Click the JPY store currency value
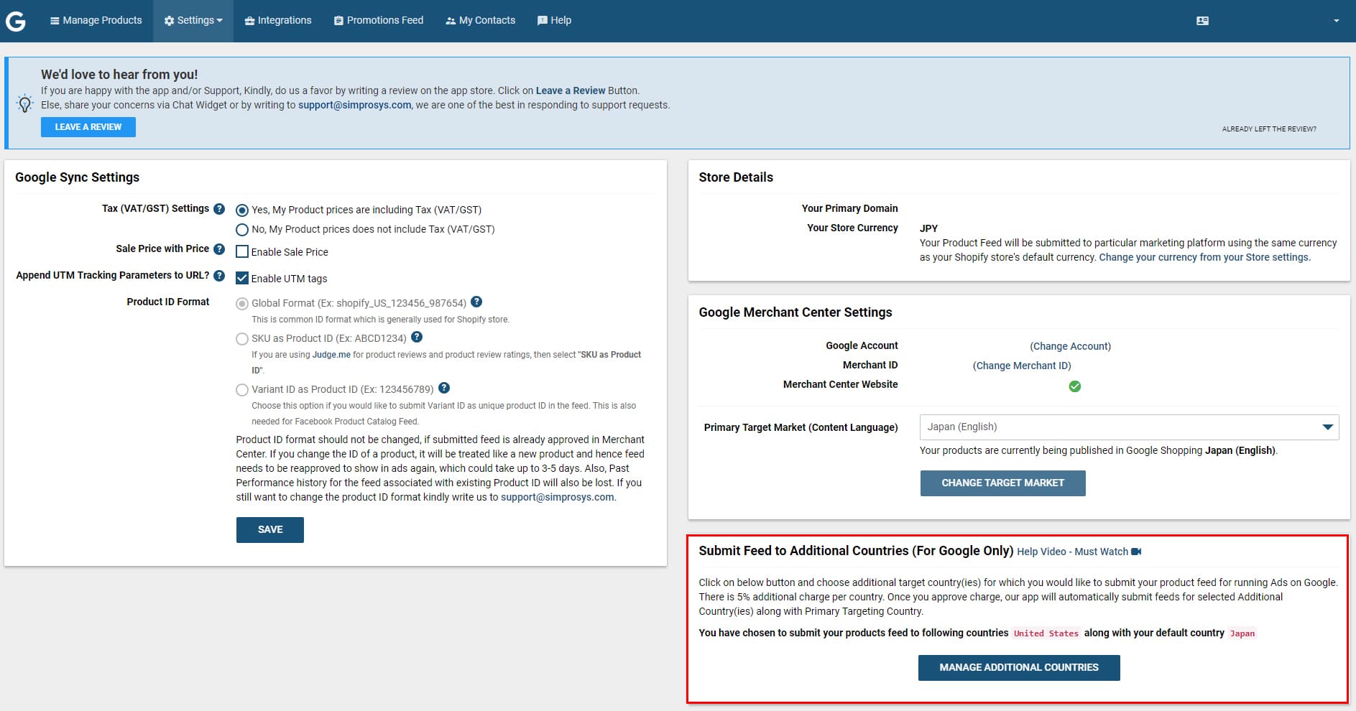1356x711 pixels. click(x=928, y=228)
